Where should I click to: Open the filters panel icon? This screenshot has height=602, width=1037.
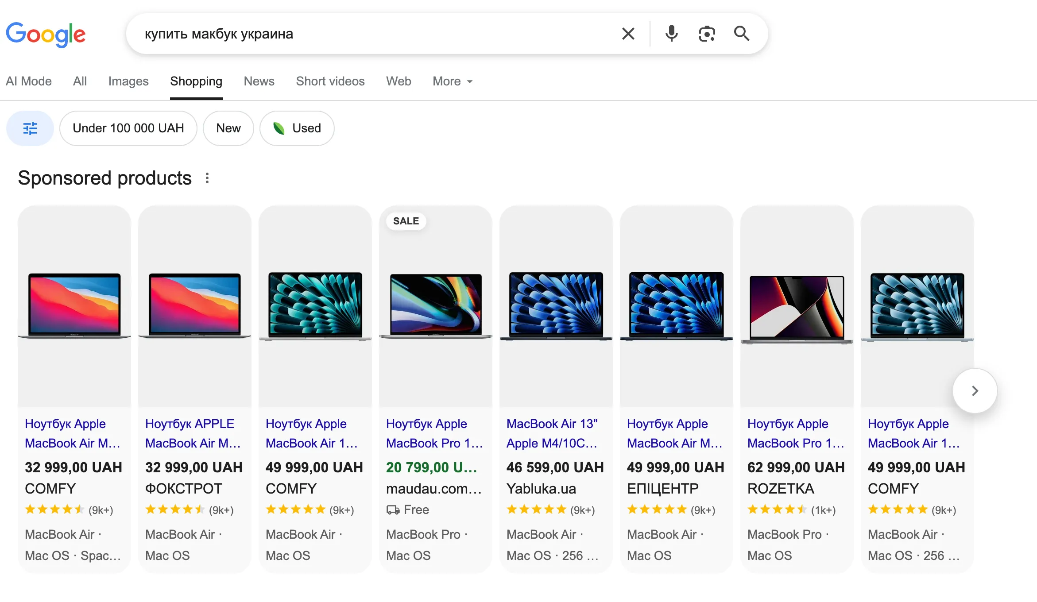coord(29,128)
